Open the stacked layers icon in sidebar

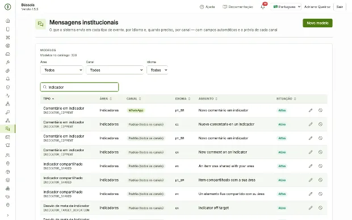[8, 180]
